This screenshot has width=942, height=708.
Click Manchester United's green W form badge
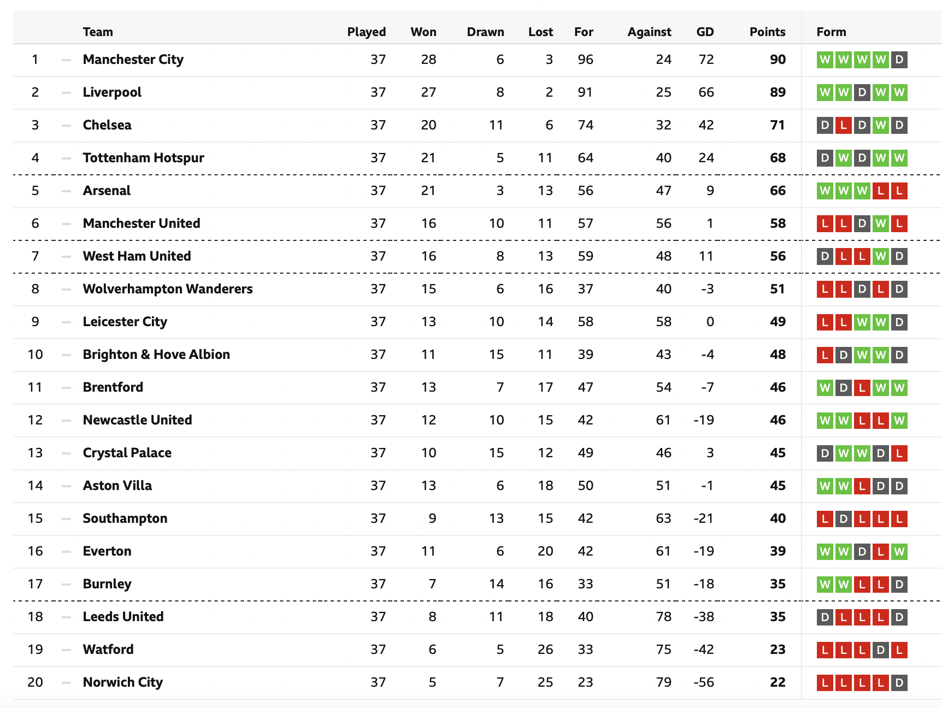pyautogui.click(x=881, y=223)
